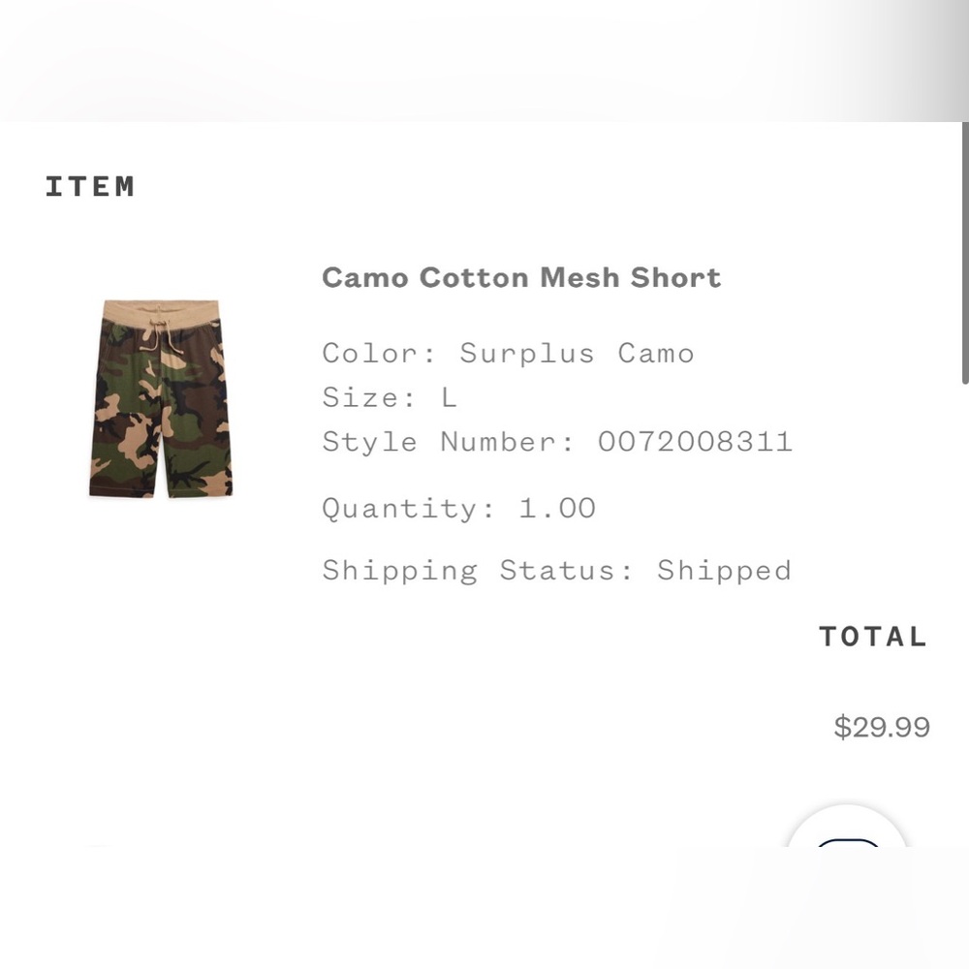Click the Color label
The width and height of the screenshot is (969, 969).
click(x=368, y=353)
